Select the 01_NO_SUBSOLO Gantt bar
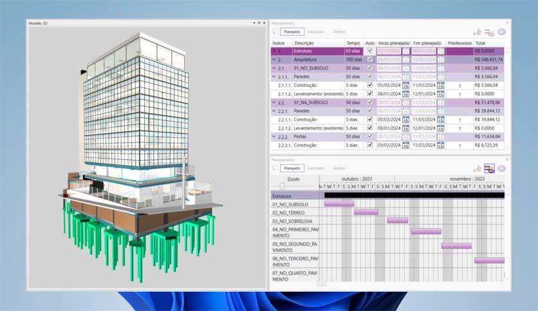This screenshot has height=311, width=538. click(x=339, y=204)
